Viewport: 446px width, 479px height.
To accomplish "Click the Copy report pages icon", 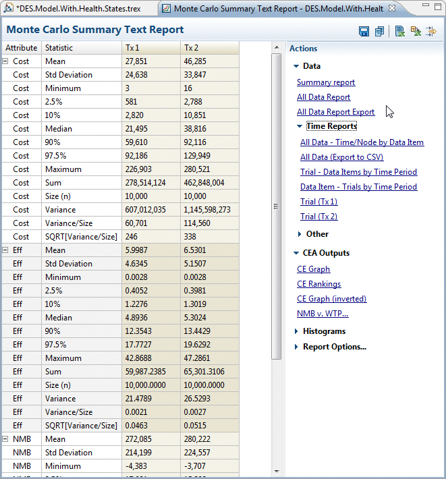I will tap(379, 31).
